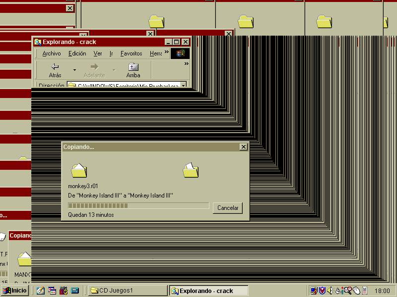The image size is (397, 297).
Task: Click the windows-stack quick launch icon
Action: [x=52, y=291]
